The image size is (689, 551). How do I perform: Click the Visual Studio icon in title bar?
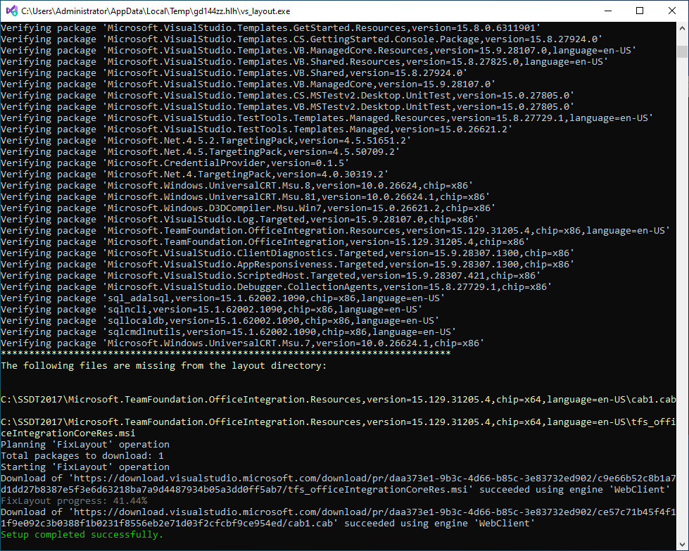click(x=12, y=11)
